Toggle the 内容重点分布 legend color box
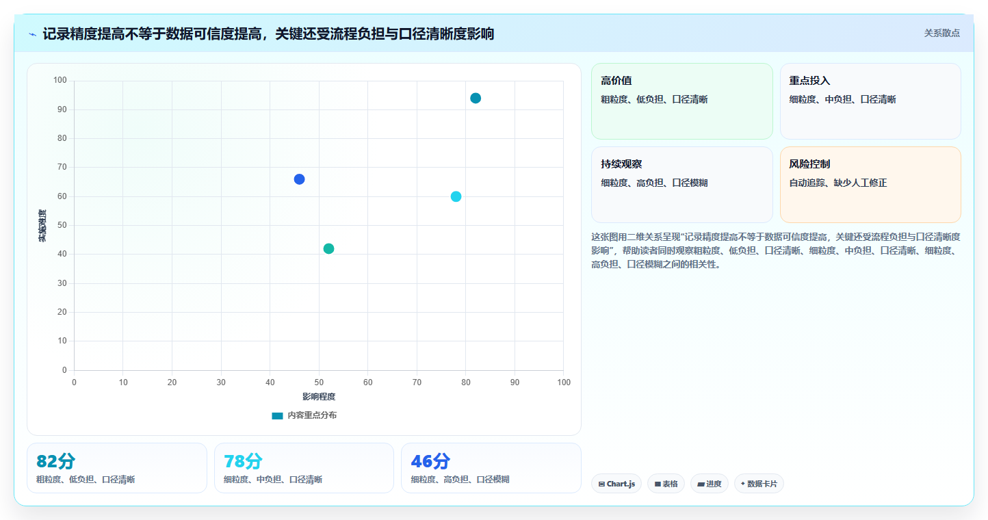Image resolution: width=988 pixels, height=520 pixels. click(277, 416)
